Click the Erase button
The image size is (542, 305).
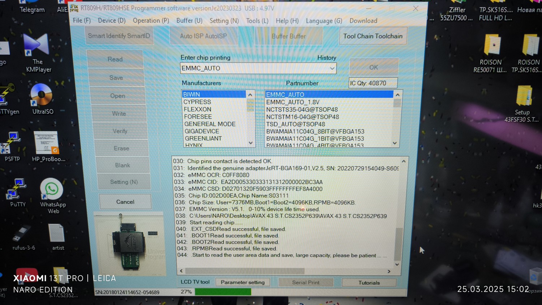[121, 148]
